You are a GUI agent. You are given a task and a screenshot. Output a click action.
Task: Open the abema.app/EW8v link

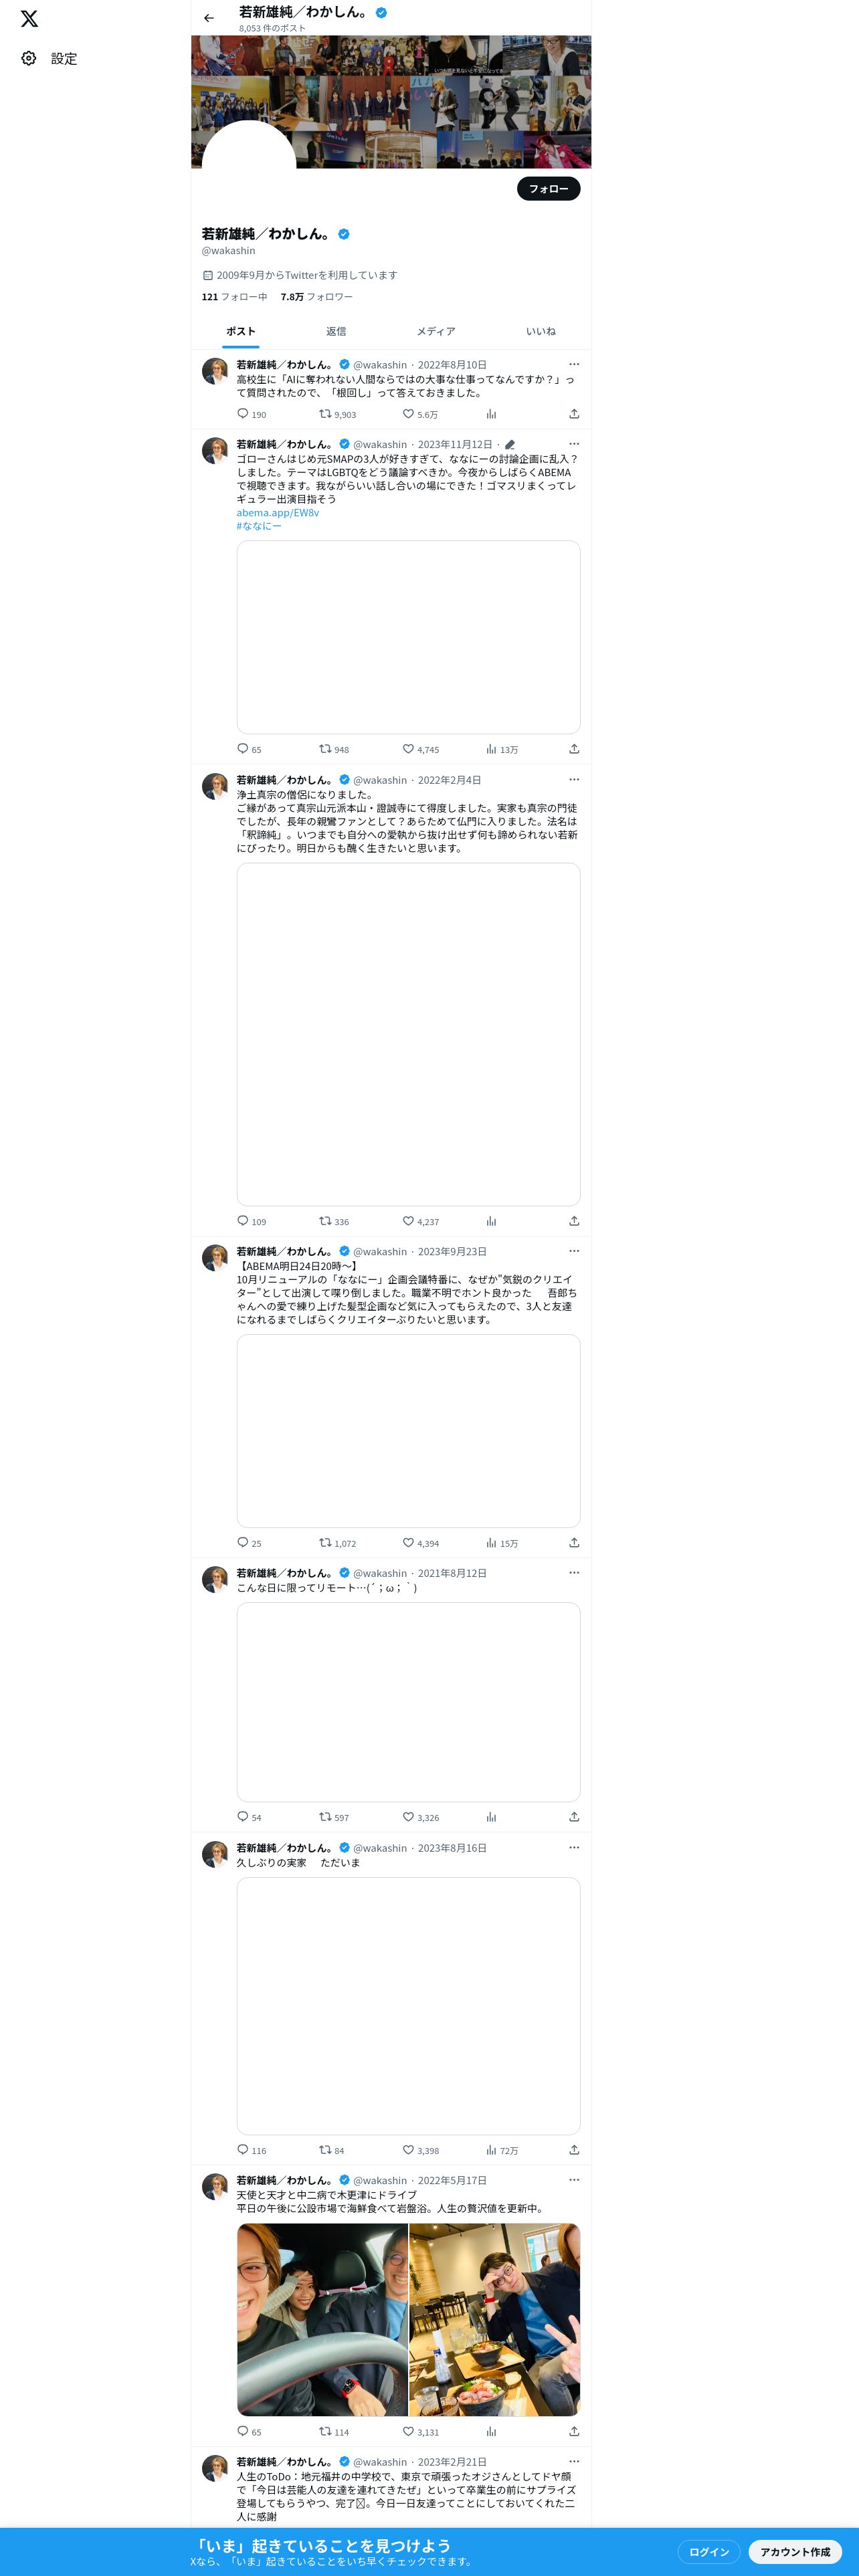[x=278, y=513]
